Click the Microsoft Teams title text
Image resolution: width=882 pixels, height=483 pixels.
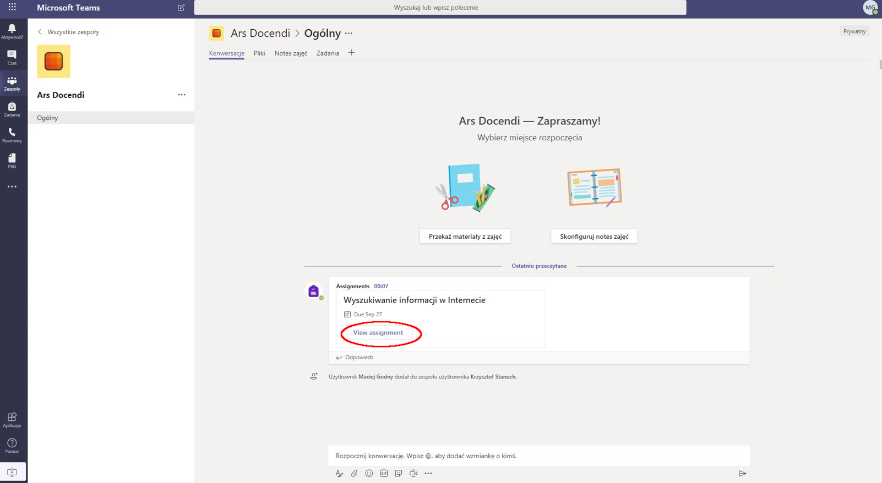coord(68,8)
